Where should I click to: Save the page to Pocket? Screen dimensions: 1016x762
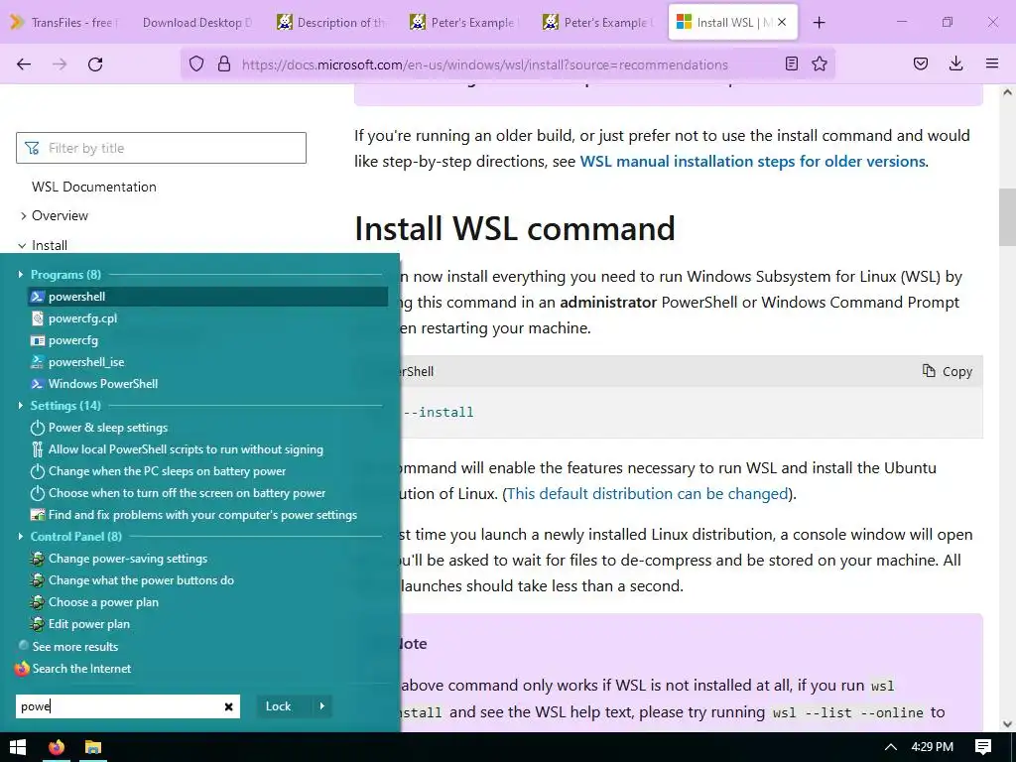[x=921, y=64]
